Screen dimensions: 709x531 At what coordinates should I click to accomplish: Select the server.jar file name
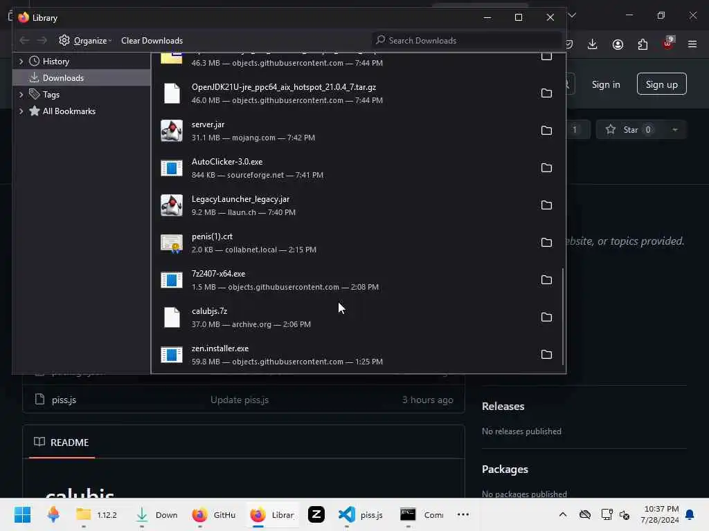(208, 124)
